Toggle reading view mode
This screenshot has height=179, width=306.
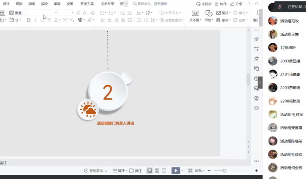click(164, 170)
